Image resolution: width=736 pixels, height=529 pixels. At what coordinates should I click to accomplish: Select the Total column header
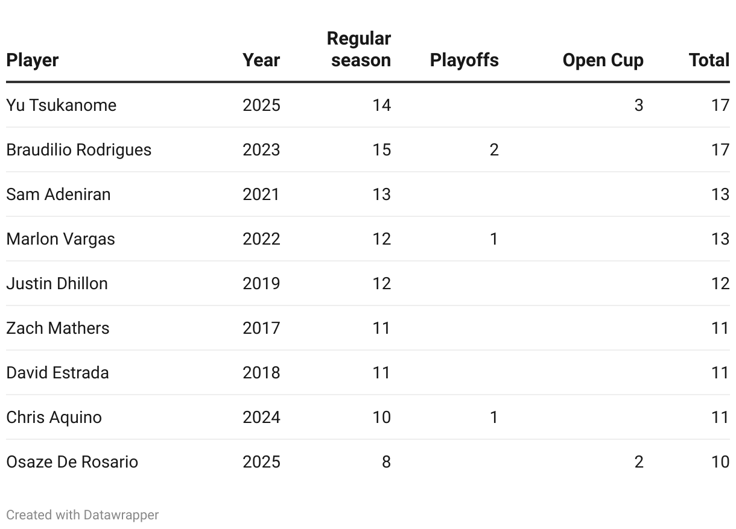coord(709,60)
